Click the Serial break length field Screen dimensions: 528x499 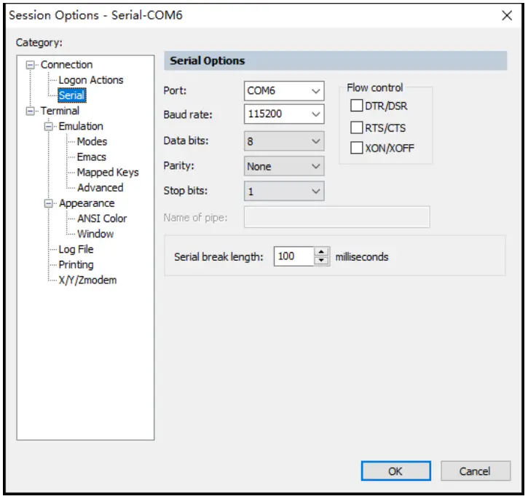point(293,256)
